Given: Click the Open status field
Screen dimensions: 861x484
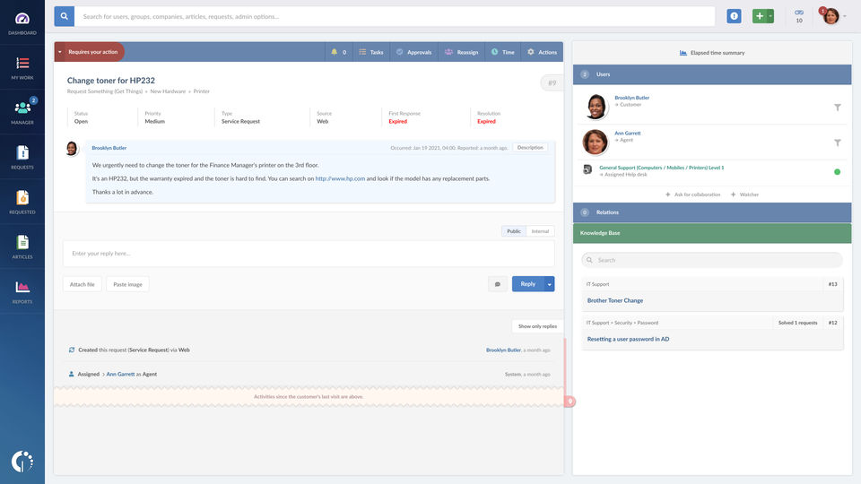Looking at the screenshot, I should (82, 121).
